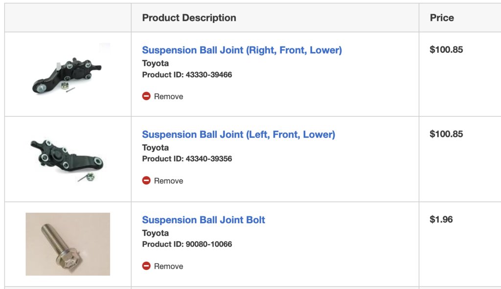Click Remove text under product 90080-10066
The width and height of the screenshot is (501, 289).
click(168, 267)
